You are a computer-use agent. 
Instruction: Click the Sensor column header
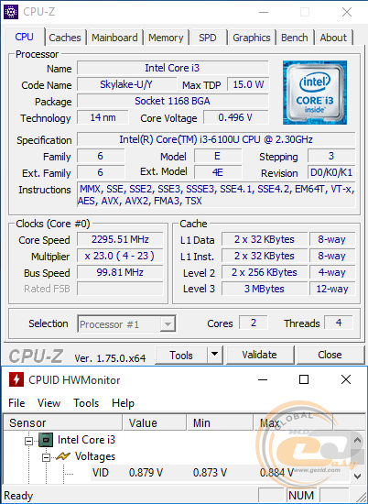(63, 422)
